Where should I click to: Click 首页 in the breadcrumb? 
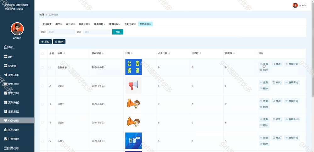pyautogui.click(x=42, y=14)
